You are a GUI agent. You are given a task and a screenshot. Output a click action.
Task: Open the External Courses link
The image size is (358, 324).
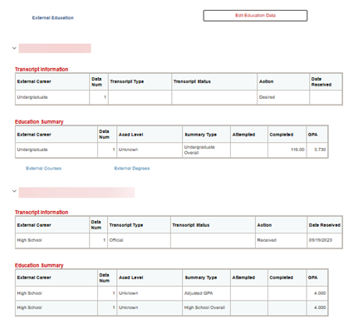pos(43,168)
